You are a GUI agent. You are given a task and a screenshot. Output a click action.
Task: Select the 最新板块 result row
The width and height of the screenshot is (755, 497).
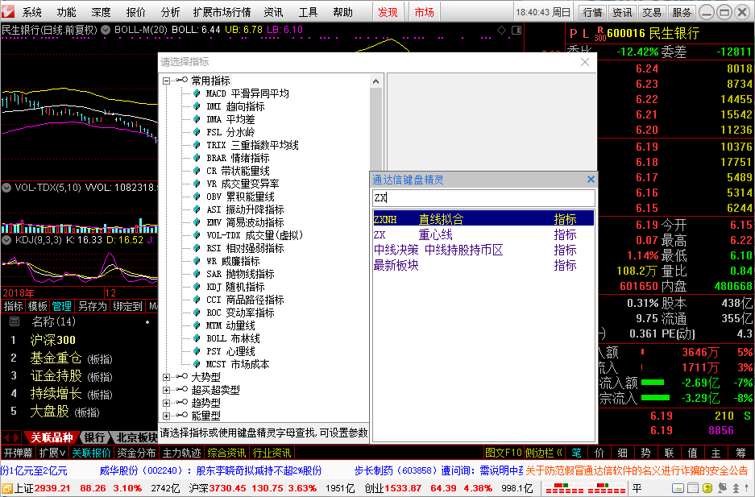(483, 266)
